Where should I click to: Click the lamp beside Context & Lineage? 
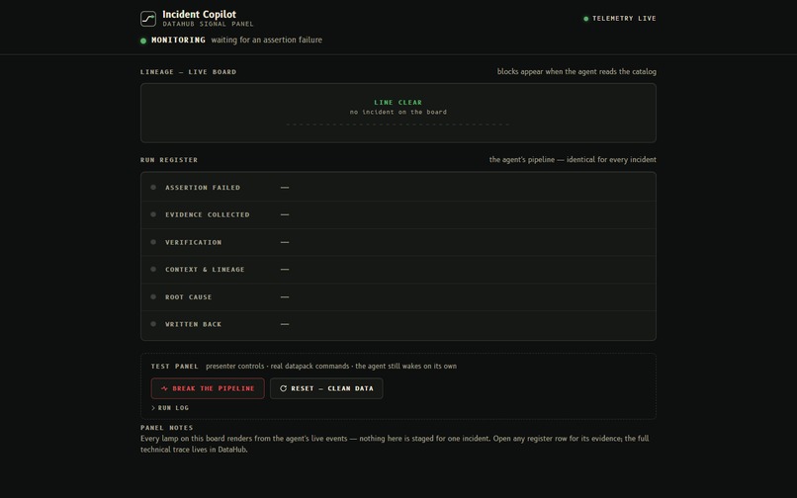[153, 270]
